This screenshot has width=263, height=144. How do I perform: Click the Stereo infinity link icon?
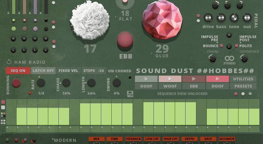pyautogui.click(x=229, y=58)
